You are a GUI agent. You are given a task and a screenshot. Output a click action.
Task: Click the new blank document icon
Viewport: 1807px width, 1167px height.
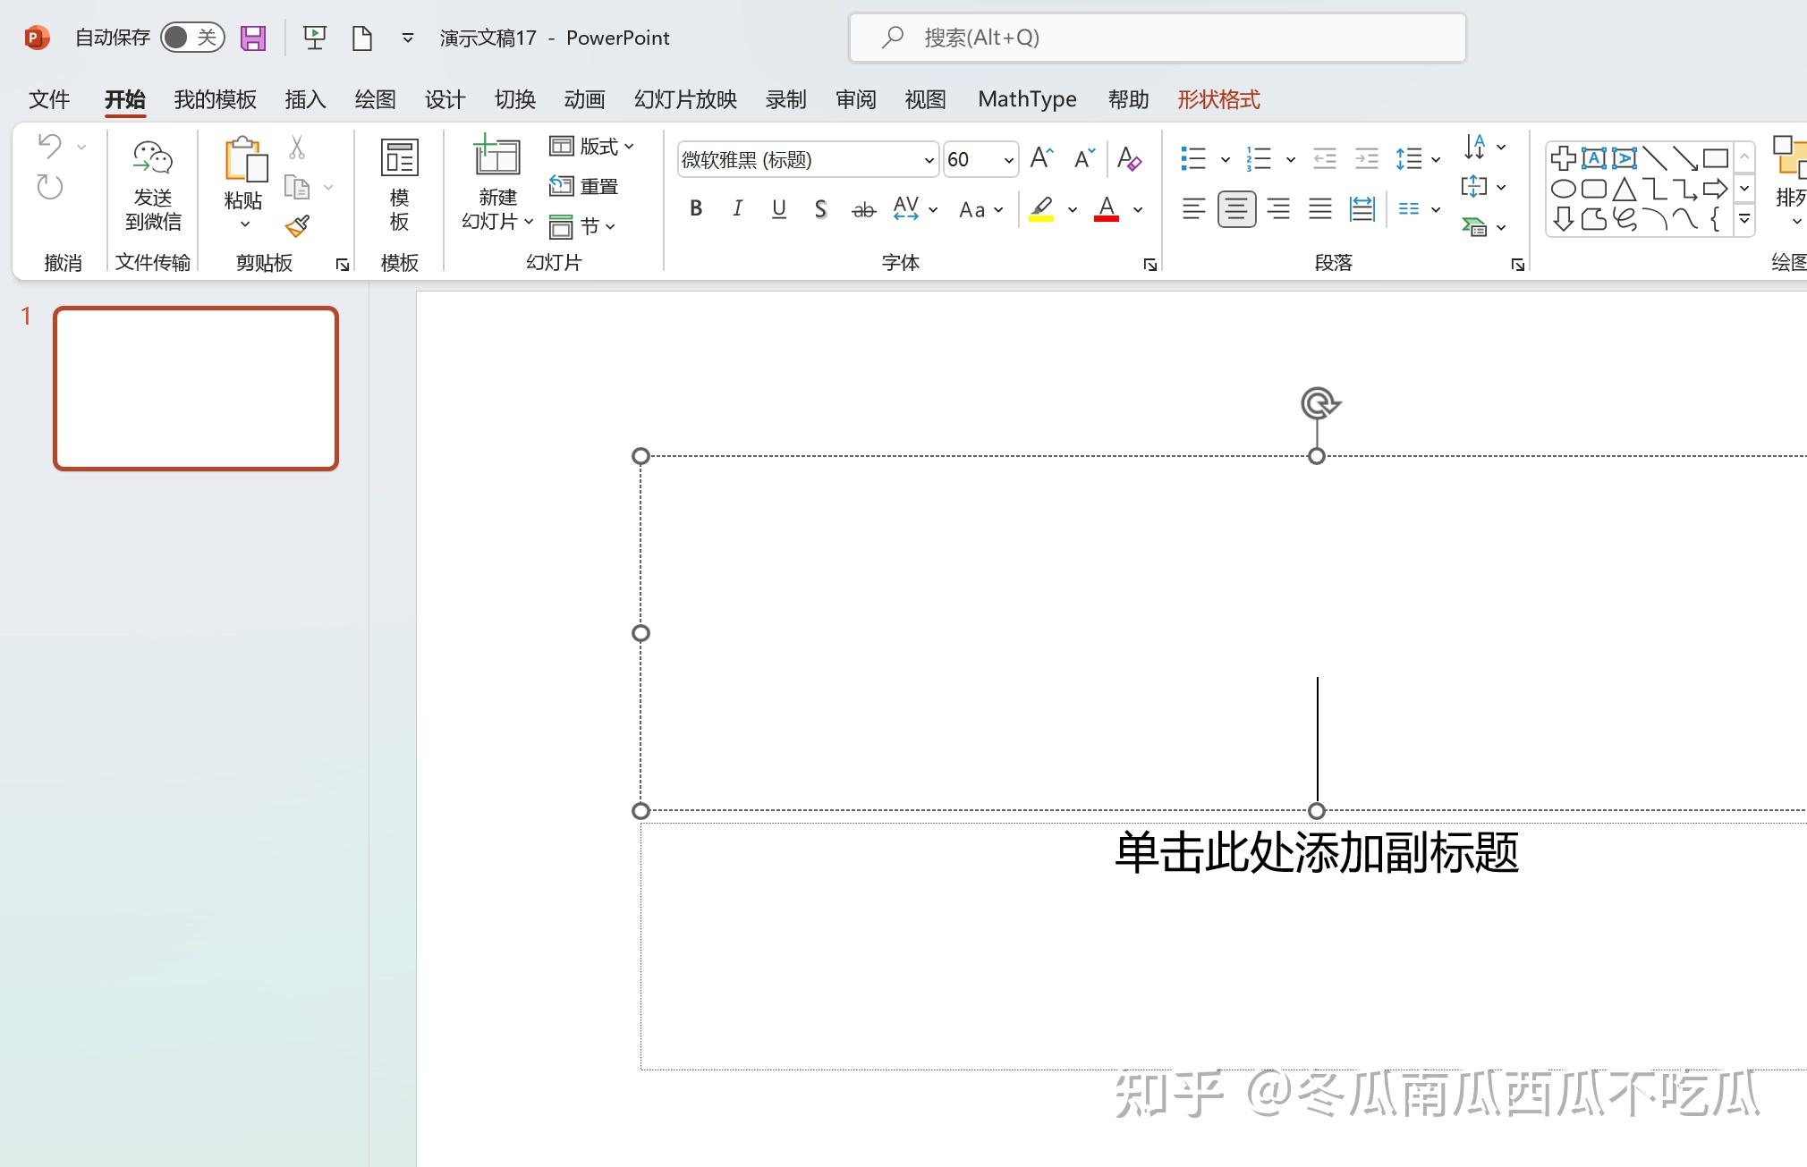(362, 38)
